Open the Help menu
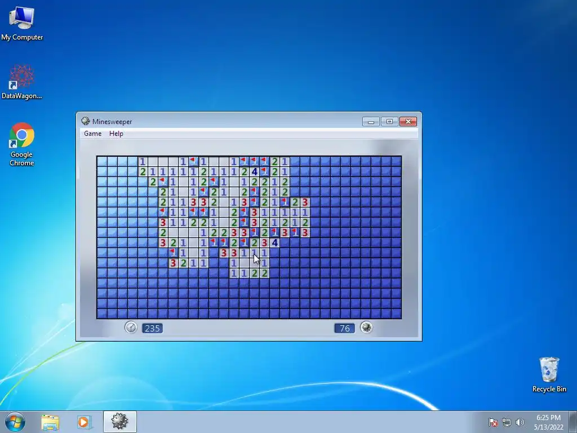The width and height of the screenshot is (577, 433). tap(116, 134)
